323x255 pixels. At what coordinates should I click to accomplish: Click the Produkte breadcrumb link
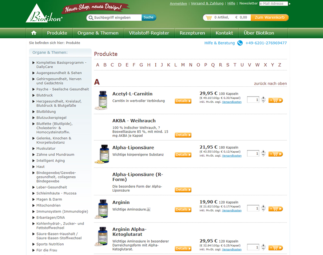pyautogui.click(x=73, y=43)
